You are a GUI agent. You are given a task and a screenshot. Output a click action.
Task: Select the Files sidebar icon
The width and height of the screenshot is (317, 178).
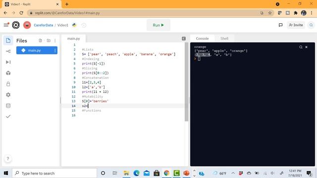pos(8,41)
